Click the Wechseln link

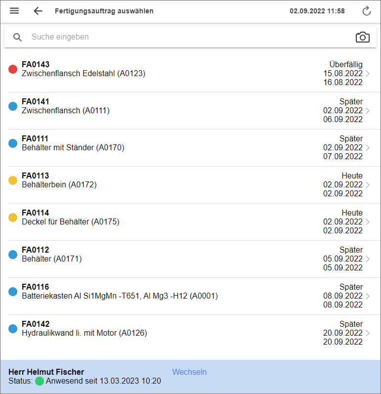[189, 372]
